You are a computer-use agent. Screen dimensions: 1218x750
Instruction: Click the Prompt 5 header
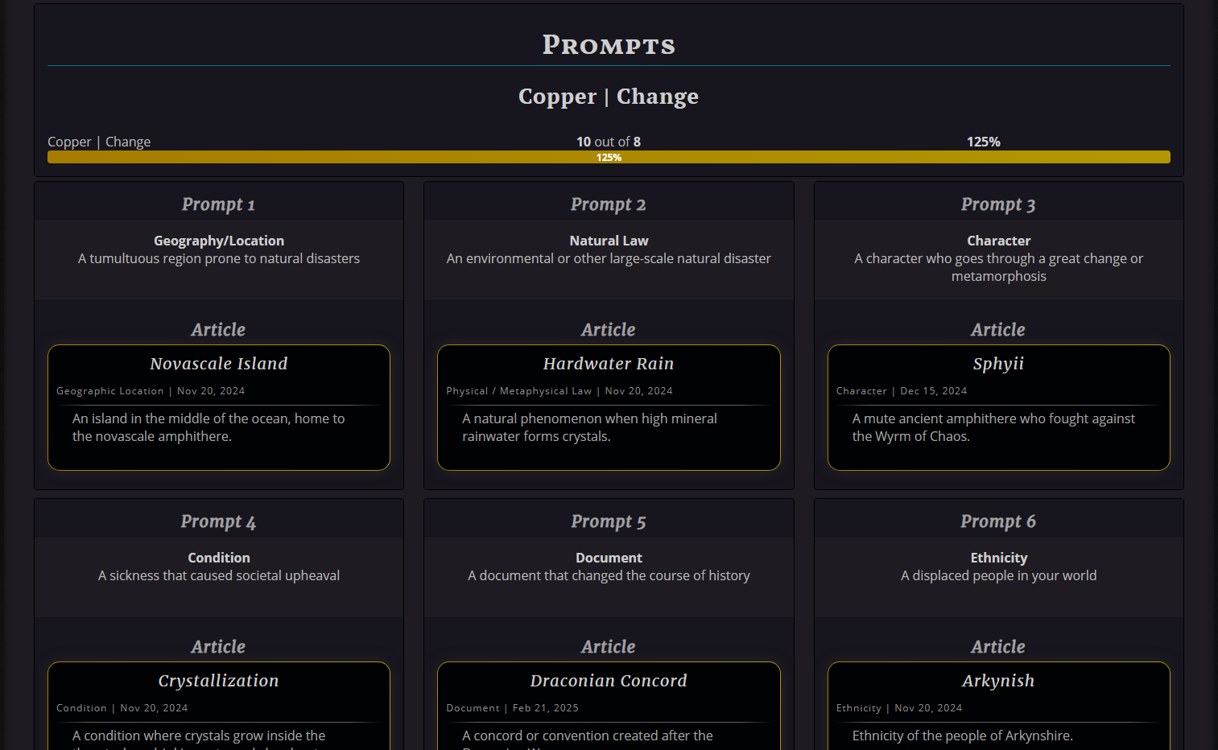[x=608, y=521]
